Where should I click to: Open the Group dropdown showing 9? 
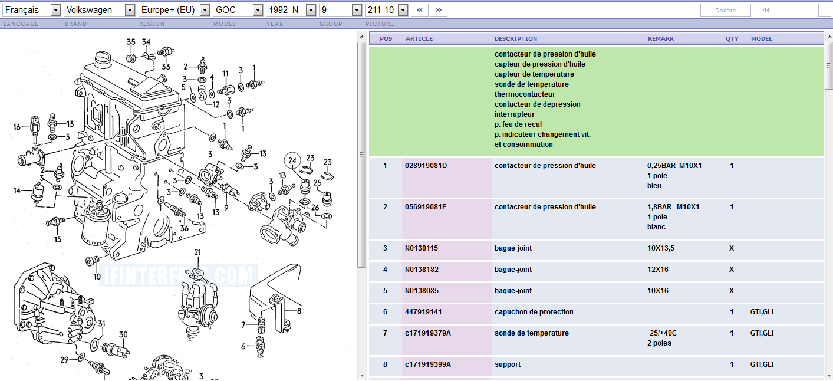point(341,10)
